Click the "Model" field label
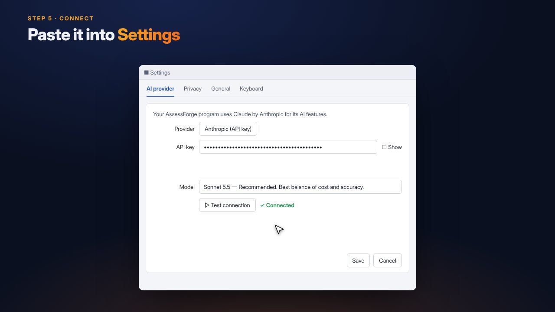The image size is (555, 312). tap(187, 187)
